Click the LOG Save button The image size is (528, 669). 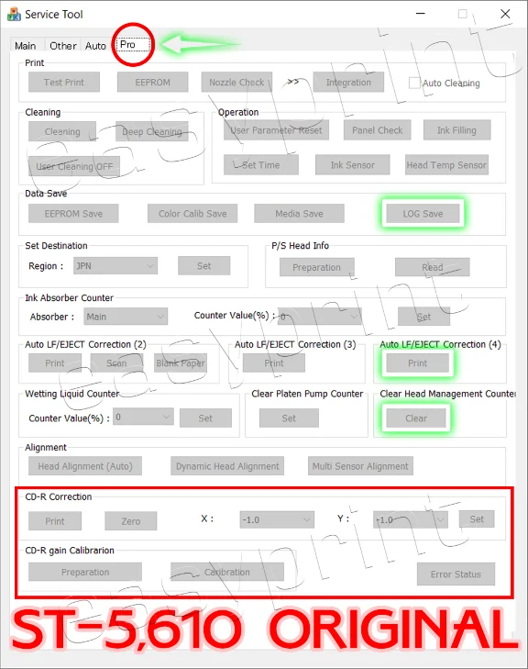(423, 213)
